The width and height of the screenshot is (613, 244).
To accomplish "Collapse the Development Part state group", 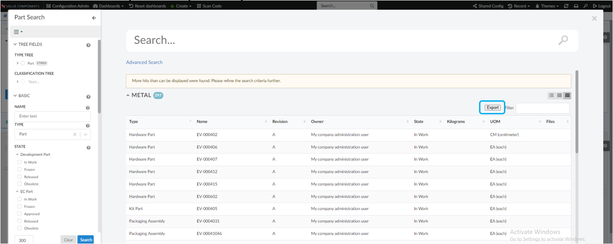I will coord(17,155).
